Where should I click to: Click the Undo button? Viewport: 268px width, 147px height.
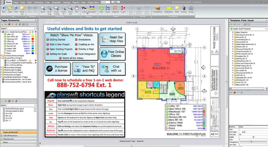pos(115,2)
